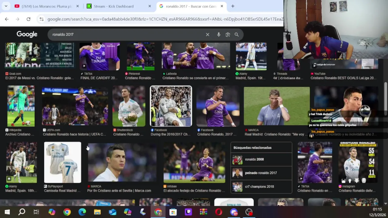The image size is (388, 218).
Task: Go back to the previous page
Action: 7,19
